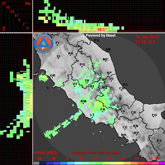Click the "20" dBZ scale value
The width and height of the screenshot is (165, 165).
coord(95,158)
